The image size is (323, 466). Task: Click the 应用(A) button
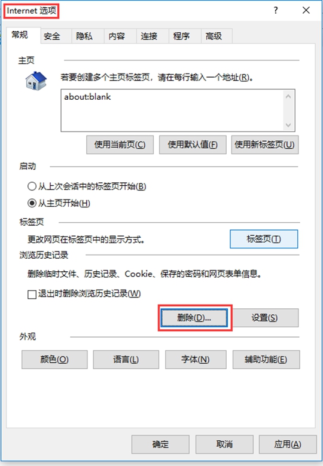(288, 444)
